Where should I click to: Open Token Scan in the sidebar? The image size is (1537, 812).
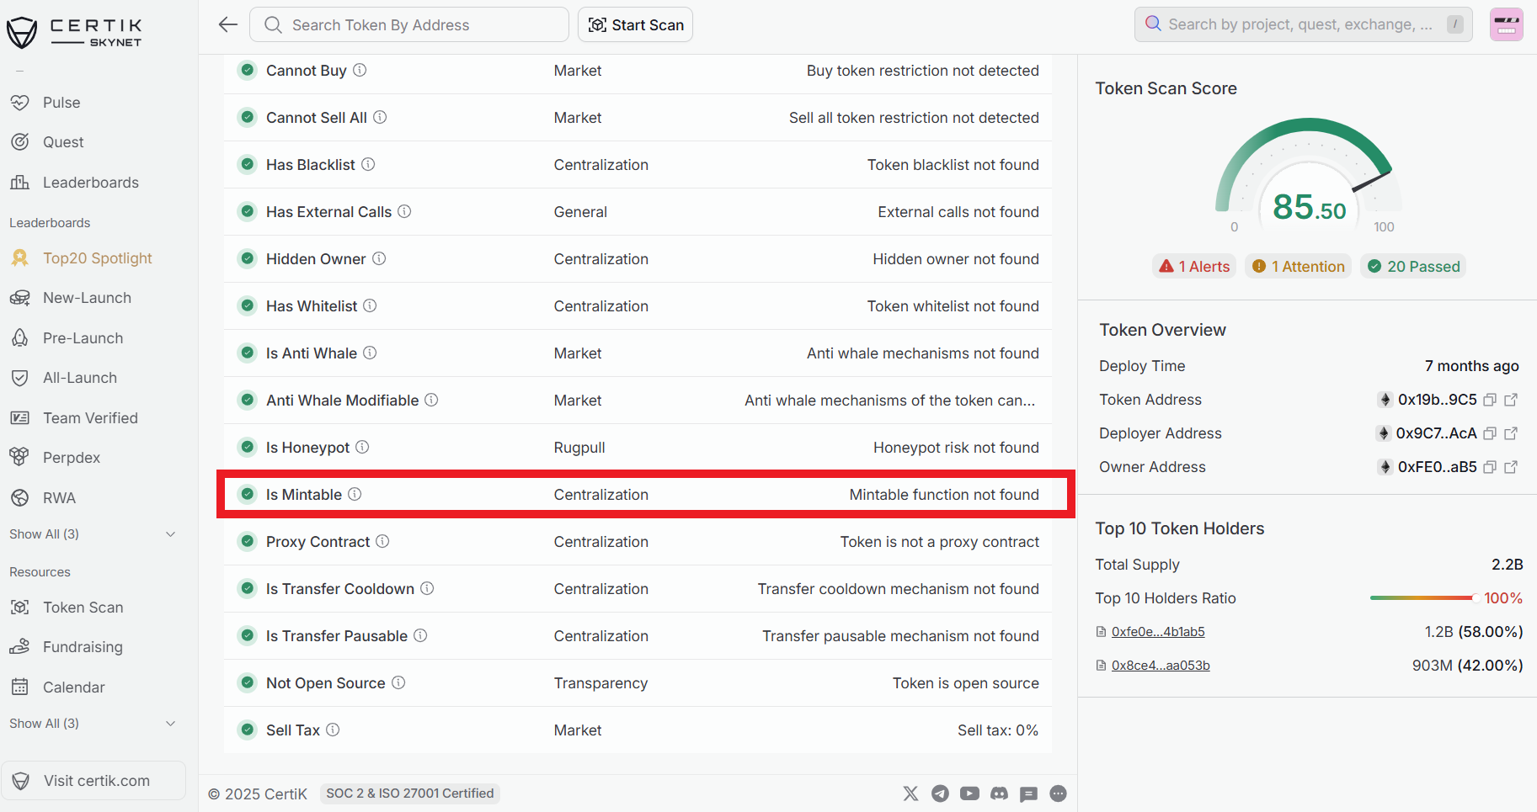coord(83,608)
